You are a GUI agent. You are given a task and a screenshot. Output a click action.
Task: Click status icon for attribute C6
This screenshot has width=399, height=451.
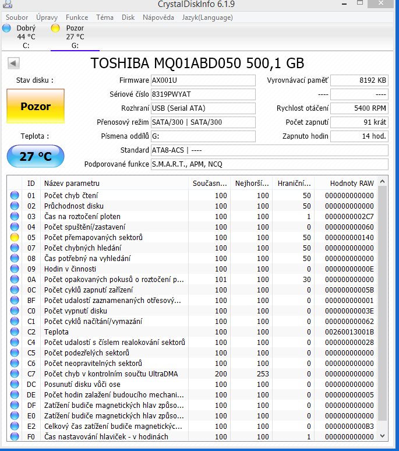(15, 363)
